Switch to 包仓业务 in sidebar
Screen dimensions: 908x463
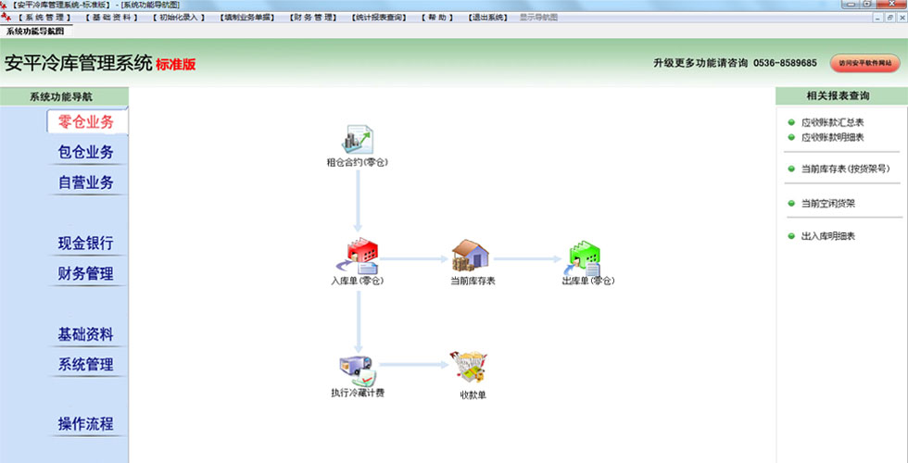click(x=86, y=152)
